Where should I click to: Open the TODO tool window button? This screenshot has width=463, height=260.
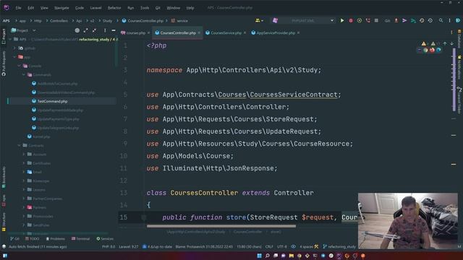32,238
